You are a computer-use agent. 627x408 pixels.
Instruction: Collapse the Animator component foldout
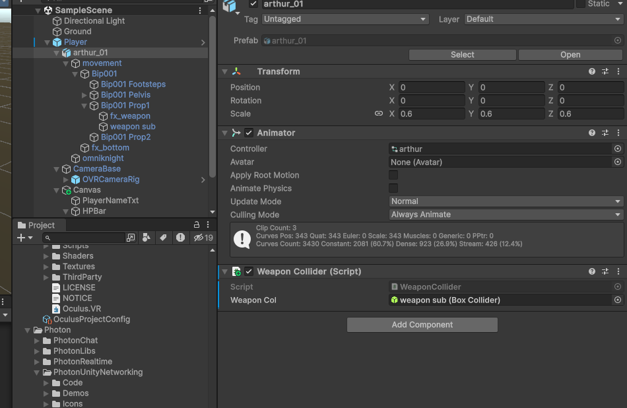coord(224,133)
